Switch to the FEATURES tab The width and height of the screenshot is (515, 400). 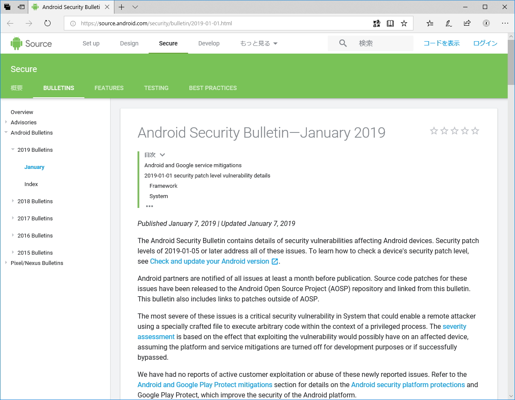click(x=109, y=88)
